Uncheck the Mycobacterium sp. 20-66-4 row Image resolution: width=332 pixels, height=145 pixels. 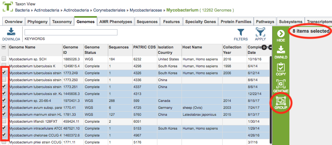[4, 100]
